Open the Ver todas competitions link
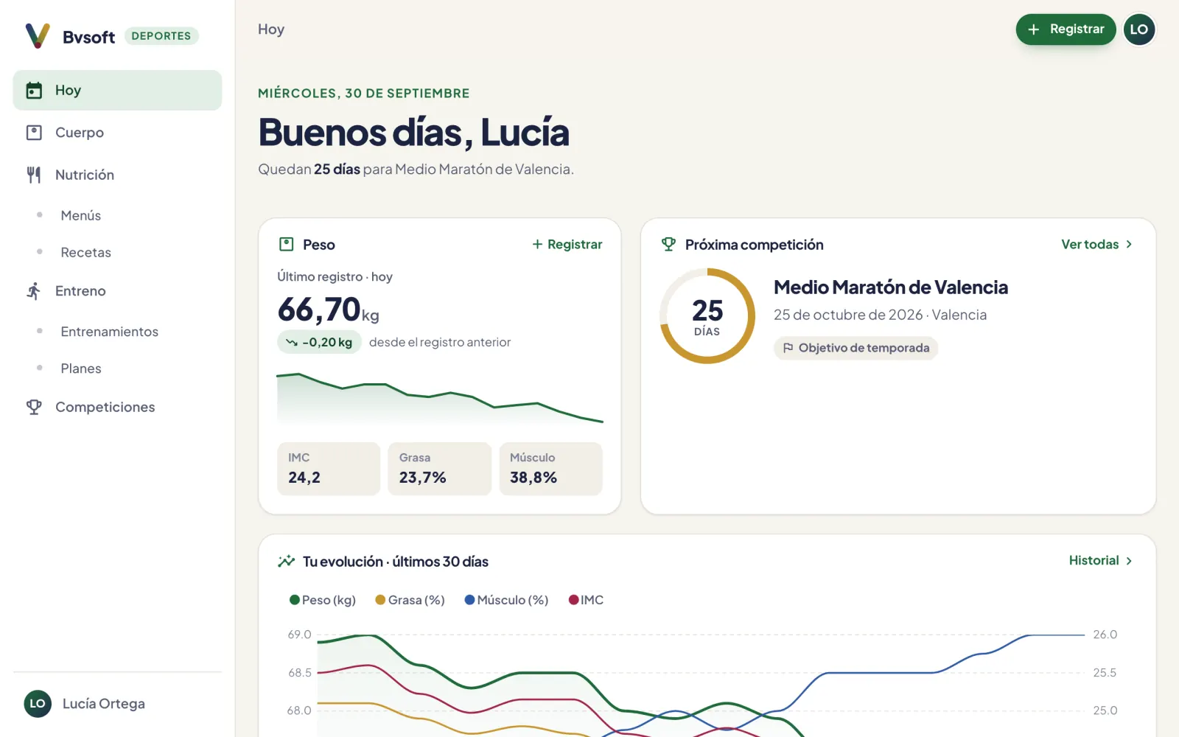The height and width of the screenshot is (737, 1179). click(1097, 244)
